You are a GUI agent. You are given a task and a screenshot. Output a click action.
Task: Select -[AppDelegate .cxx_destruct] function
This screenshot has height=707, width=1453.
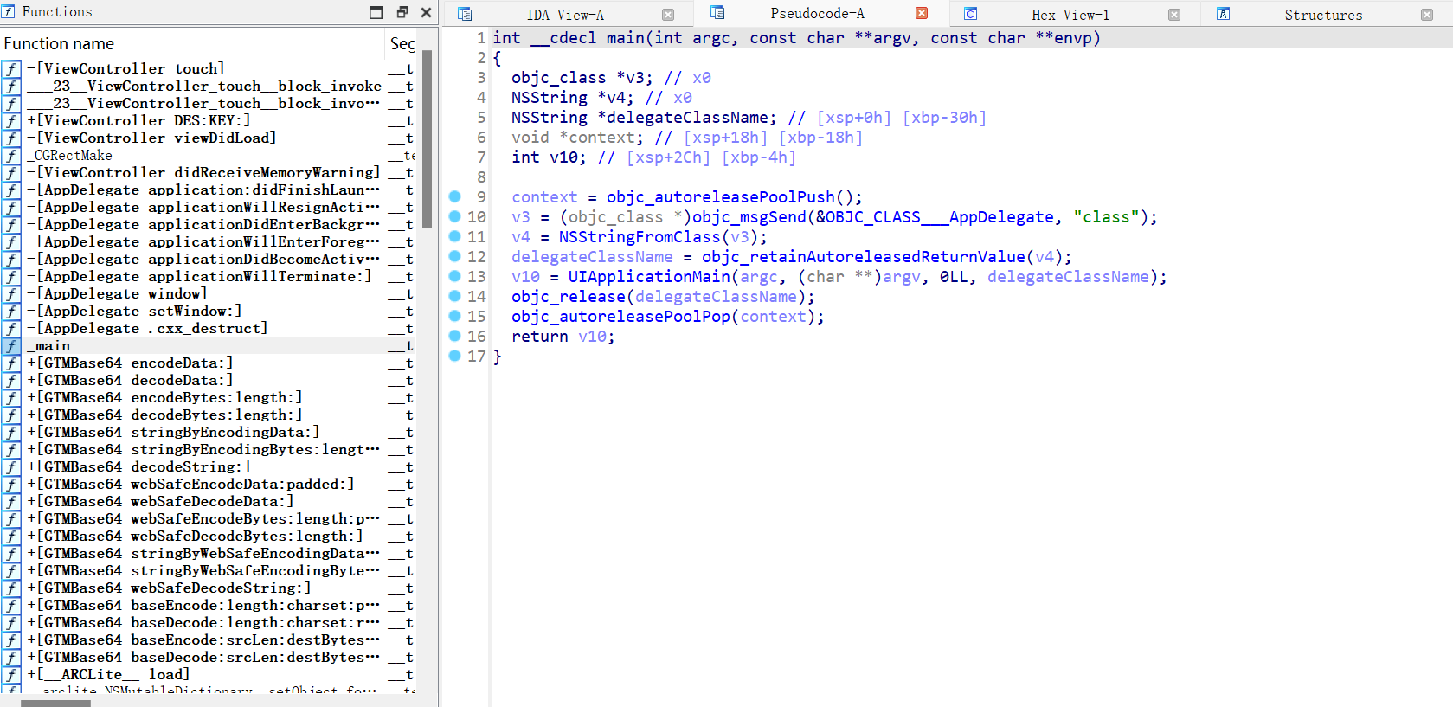pos(147,328)
